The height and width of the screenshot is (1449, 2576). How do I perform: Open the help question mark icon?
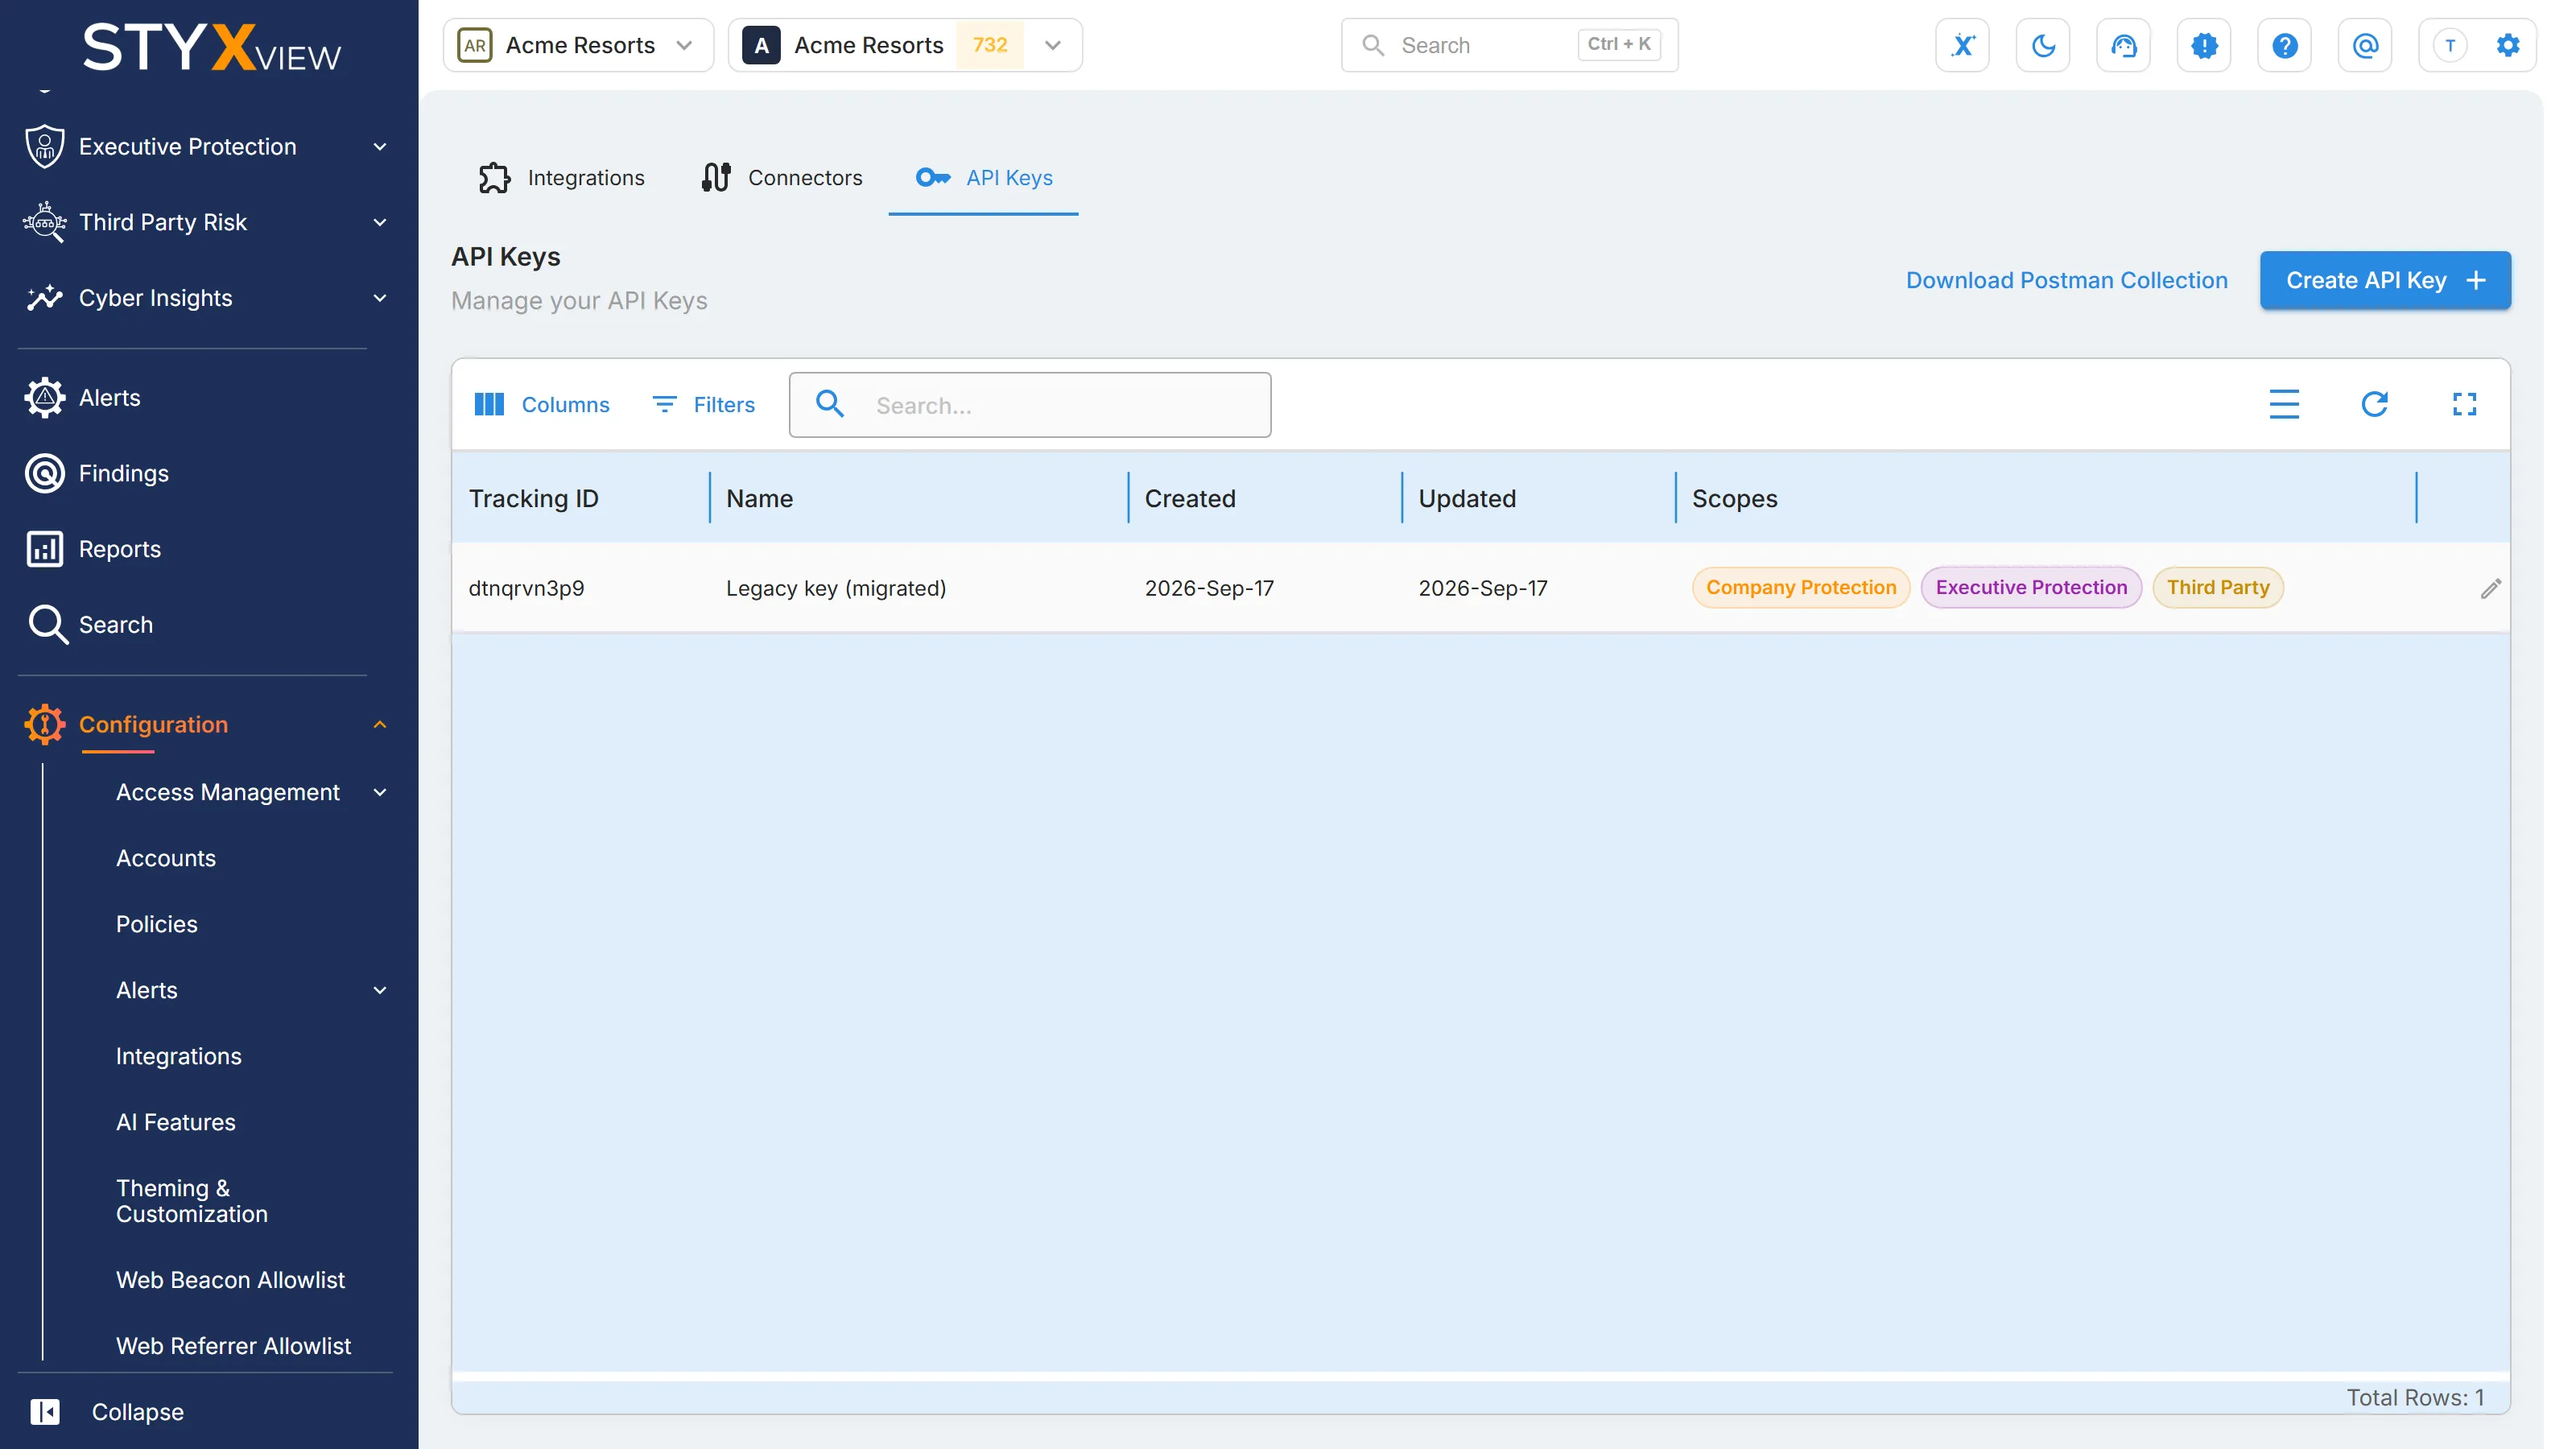pos(2284,45)
